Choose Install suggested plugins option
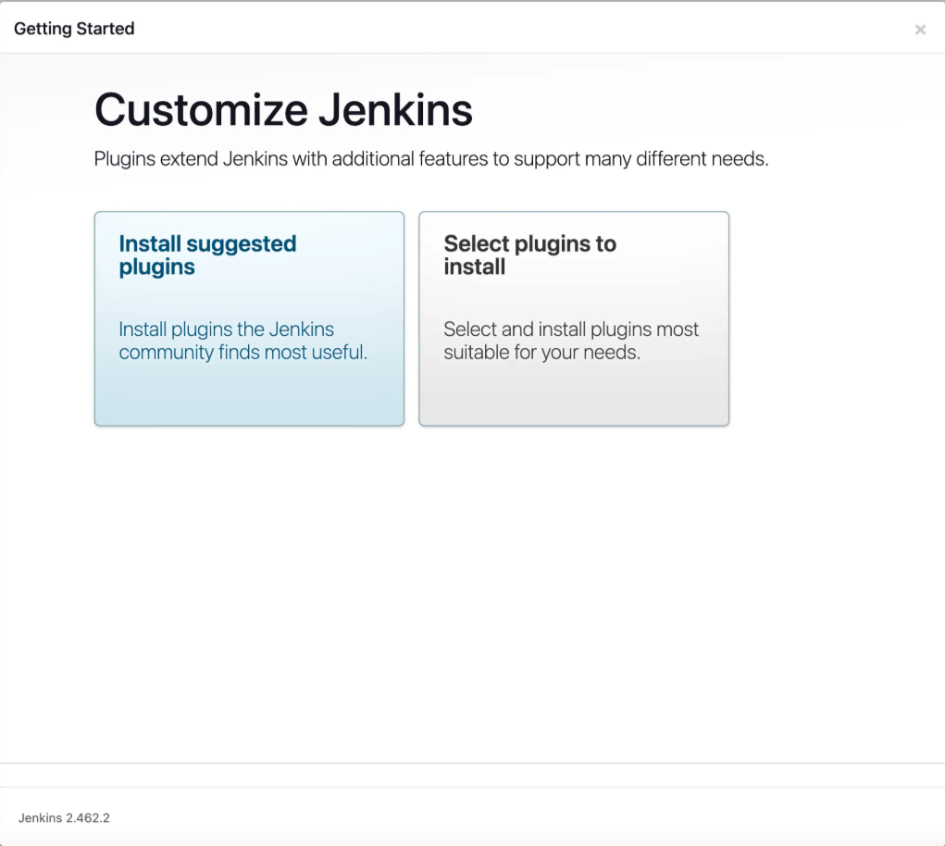 [x=249, y=318]
